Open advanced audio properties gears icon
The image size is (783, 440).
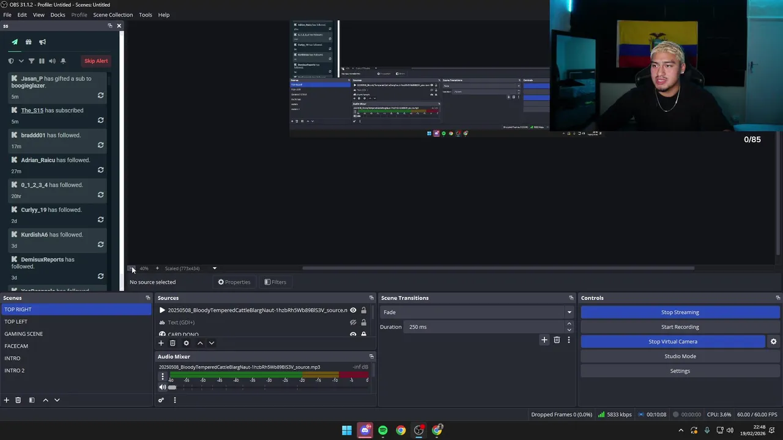click(161, 401)
